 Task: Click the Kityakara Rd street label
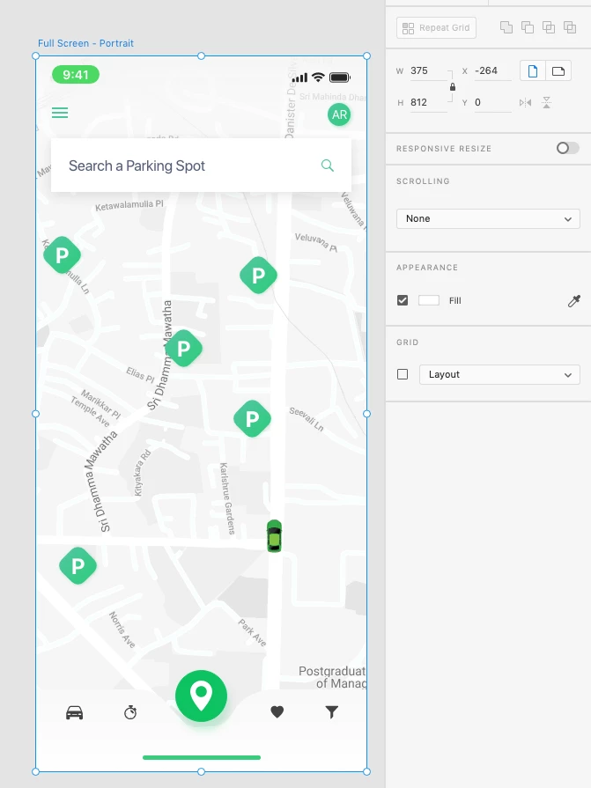pos(142,473)
